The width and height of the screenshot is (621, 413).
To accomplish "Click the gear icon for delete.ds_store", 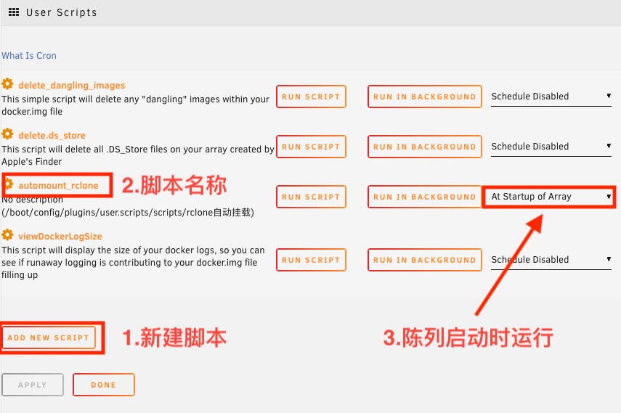I will coord(7,134).
